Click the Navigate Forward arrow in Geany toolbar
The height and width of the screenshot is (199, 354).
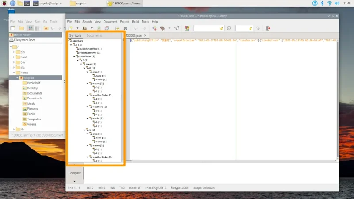click(x=144, y=28)
